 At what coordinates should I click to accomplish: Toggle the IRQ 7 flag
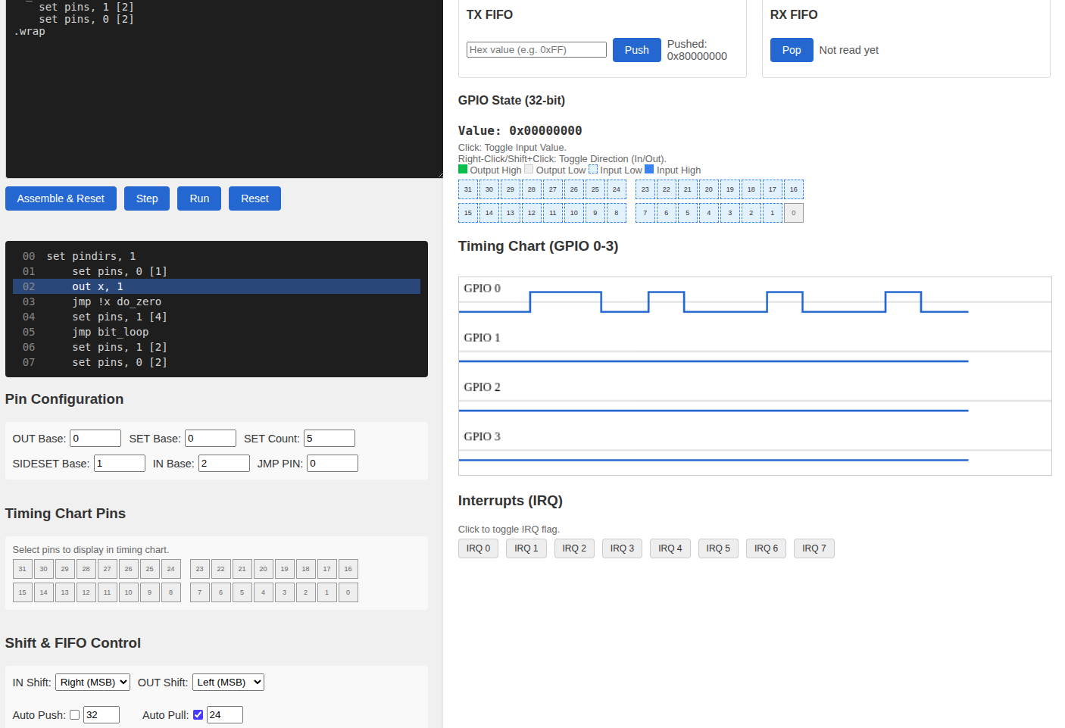(814, 548)
